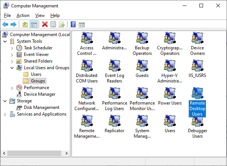Viewport: 227px width, 166px height.
Task: Select the Task Scheduler tree item
Action: point(38,48)
